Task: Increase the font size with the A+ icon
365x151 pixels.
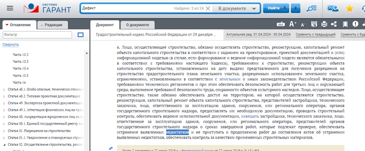Action: point(293,24)
